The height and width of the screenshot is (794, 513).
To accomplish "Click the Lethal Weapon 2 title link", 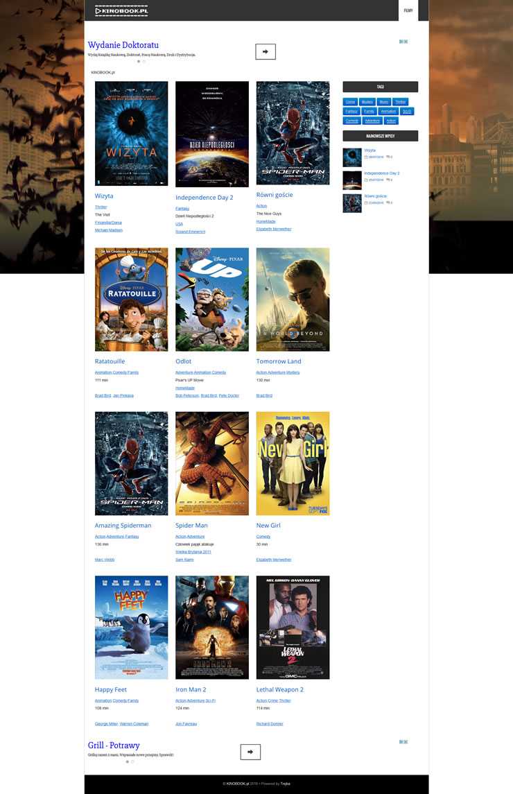I will click(x=279, y=689).
